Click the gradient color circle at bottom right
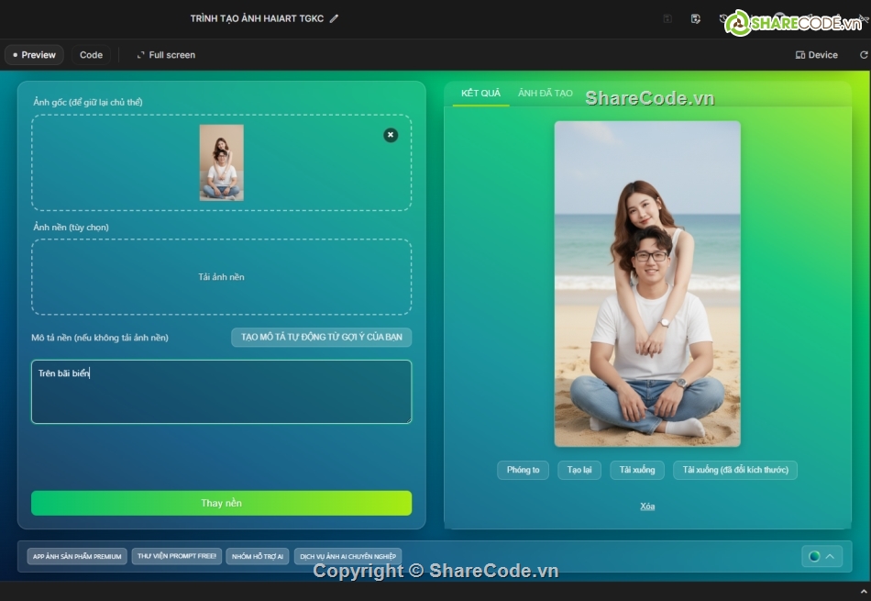The image size is (871, 601). click(814, 556)
